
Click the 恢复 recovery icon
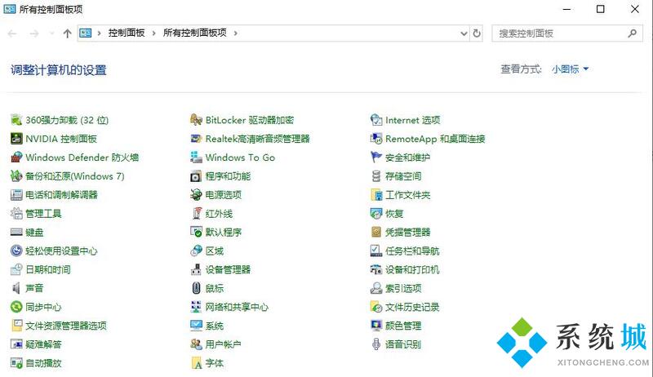[x=376, y=214]
